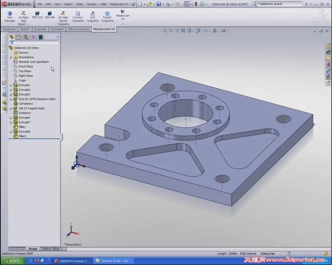Expand the Mastercam X4 toolbar dropdown arrow
The image size is (332, 265).
point(123,24)
